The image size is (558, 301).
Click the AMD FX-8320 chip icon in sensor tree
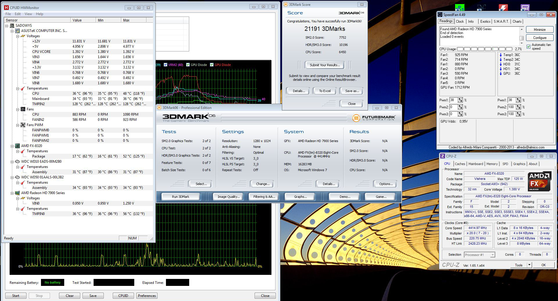17,146
